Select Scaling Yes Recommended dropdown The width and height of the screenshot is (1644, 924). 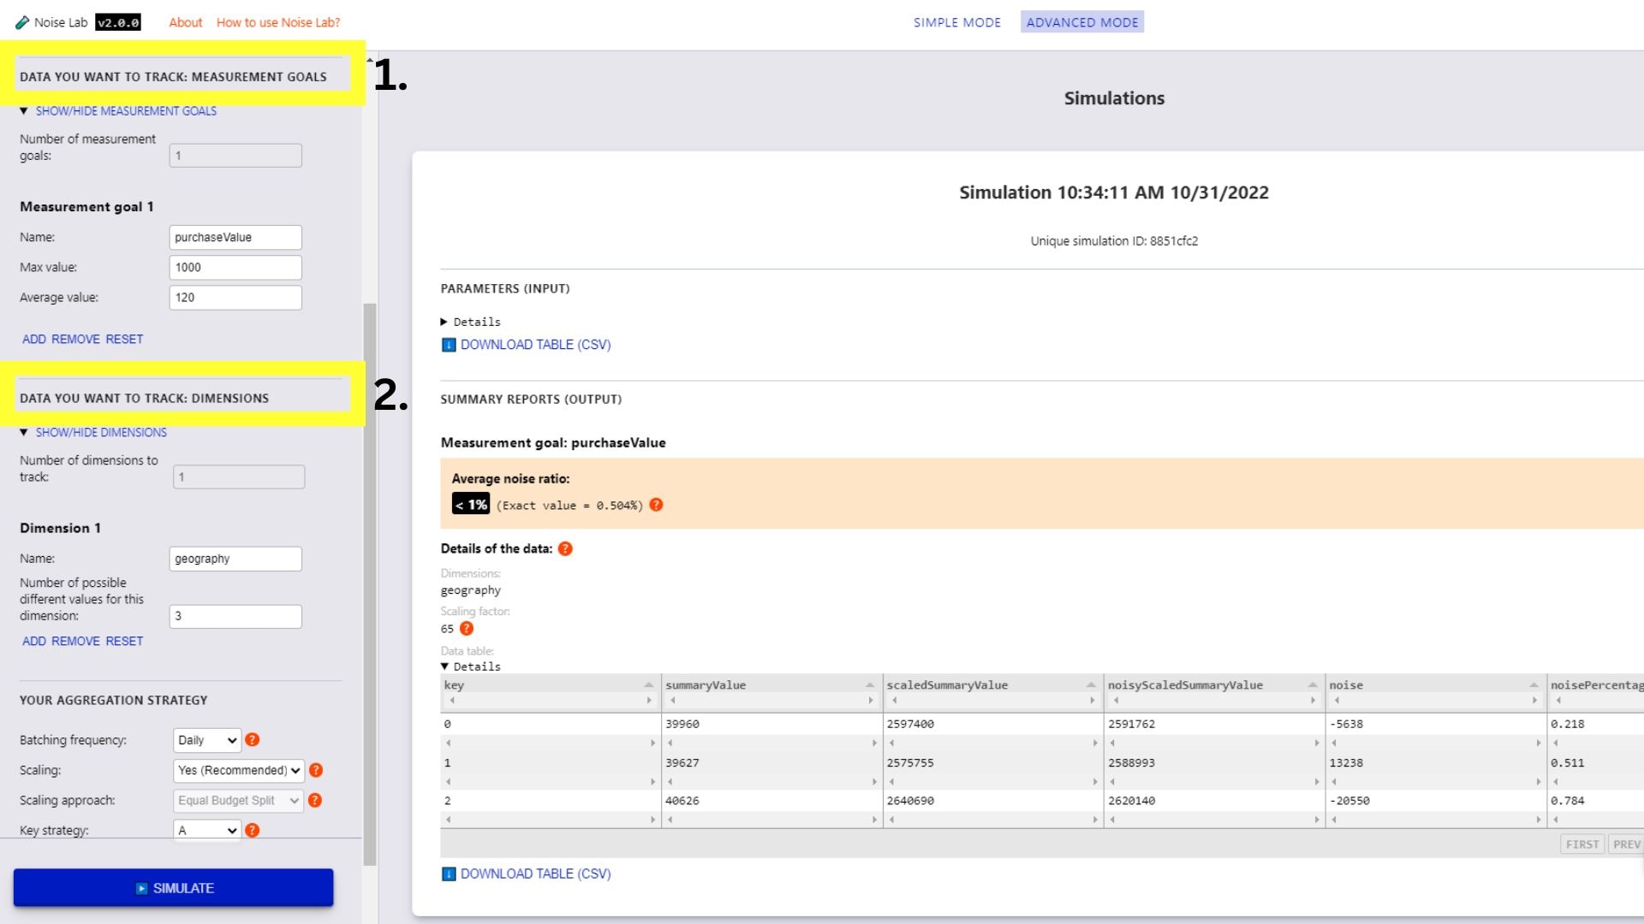237,769
